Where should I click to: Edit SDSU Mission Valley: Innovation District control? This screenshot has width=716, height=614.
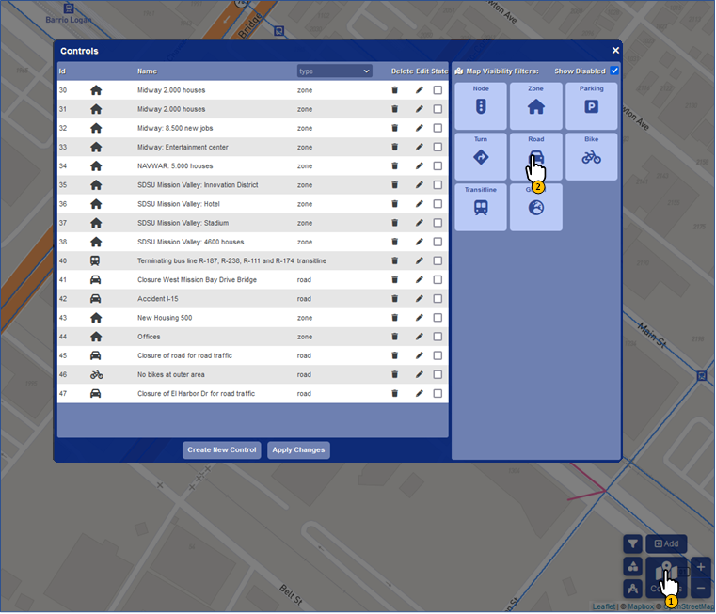[x=420, y=185]
